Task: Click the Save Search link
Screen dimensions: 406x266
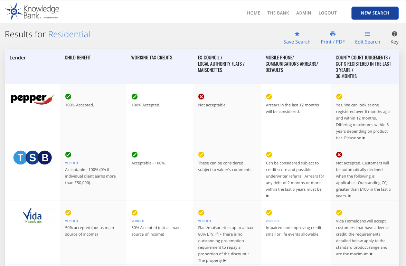Action: point(297,42)
